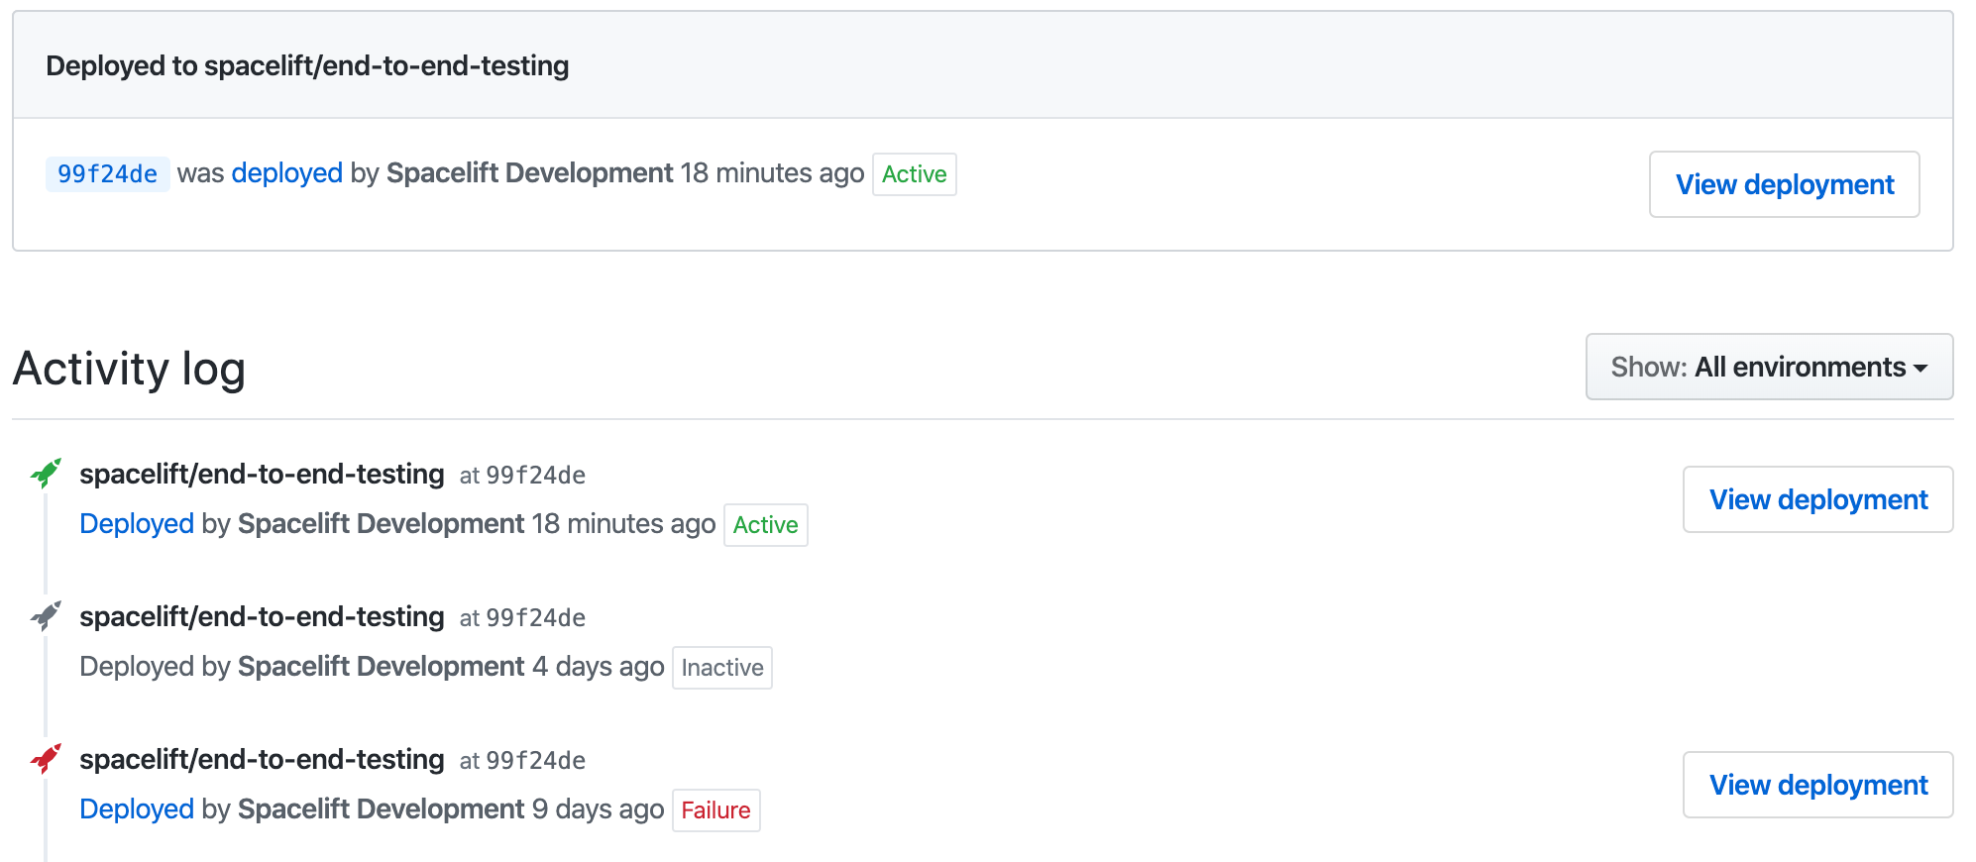This screenshot has width=1976, height=862.
Task: Click 'Deployed' link in the 9 days entry
Action: click(137, 809)
